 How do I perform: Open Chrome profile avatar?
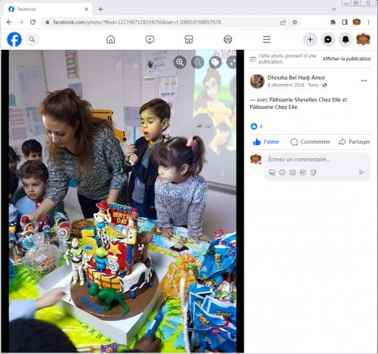point(357,22)
